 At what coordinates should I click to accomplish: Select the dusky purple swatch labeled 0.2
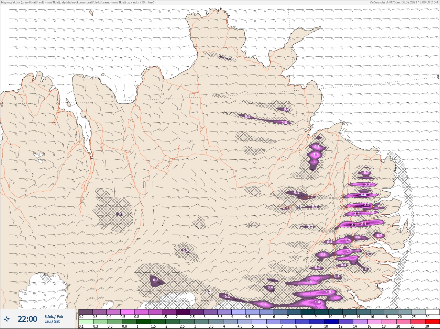(86, 312)
